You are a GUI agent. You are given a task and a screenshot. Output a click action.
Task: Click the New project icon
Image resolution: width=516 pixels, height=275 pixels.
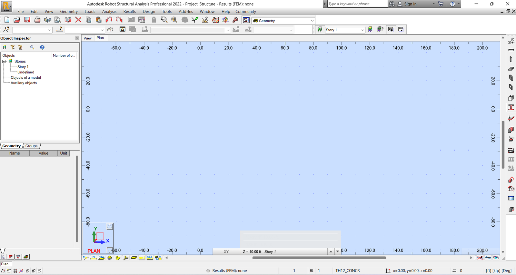(7, 20)
